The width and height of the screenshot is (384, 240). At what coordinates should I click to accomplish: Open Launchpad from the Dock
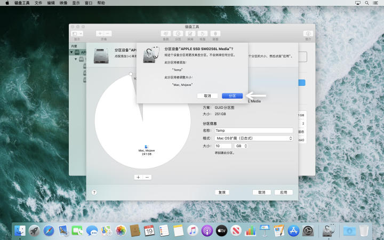coord(34,231)
